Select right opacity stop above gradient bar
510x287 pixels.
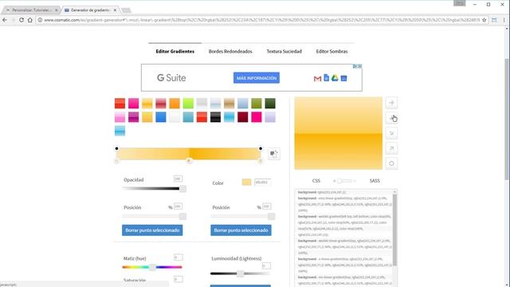click(x=261, y=149)
